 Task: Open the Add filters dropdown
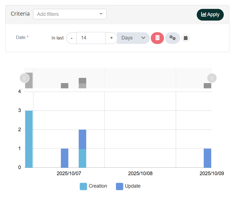(x=67, y=14)
